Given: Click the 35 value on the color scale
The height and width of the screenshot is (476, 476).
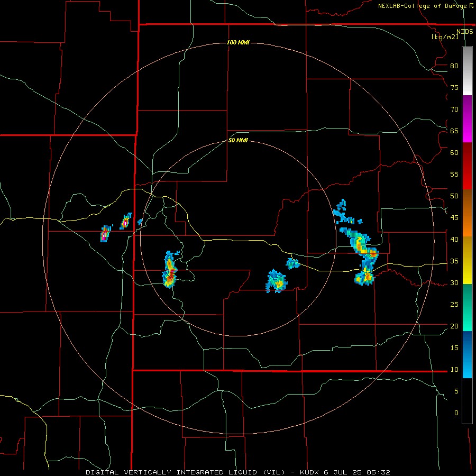Looking at the screenshot, I should (x=454, y=261).
